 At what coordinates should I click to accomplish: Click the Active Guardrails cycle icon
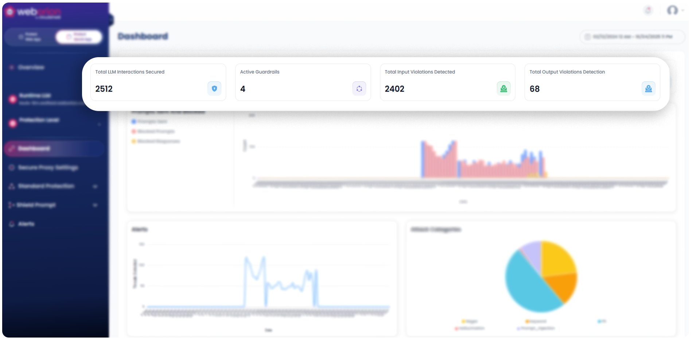(359, 88)
